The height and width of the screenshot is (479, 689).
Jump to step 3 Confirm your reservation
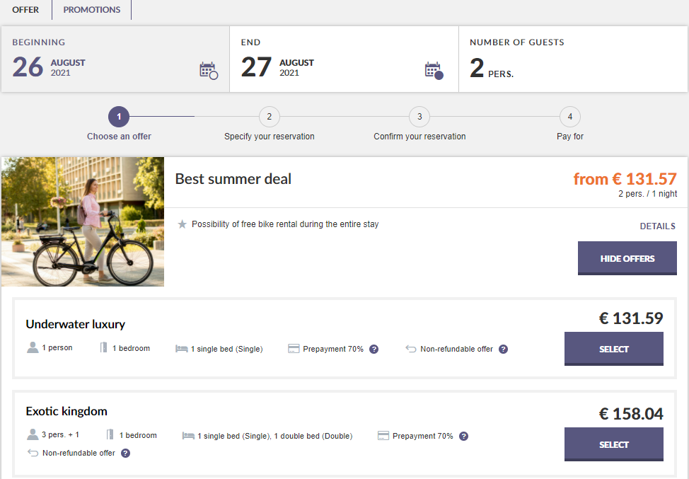coord(419,117)
